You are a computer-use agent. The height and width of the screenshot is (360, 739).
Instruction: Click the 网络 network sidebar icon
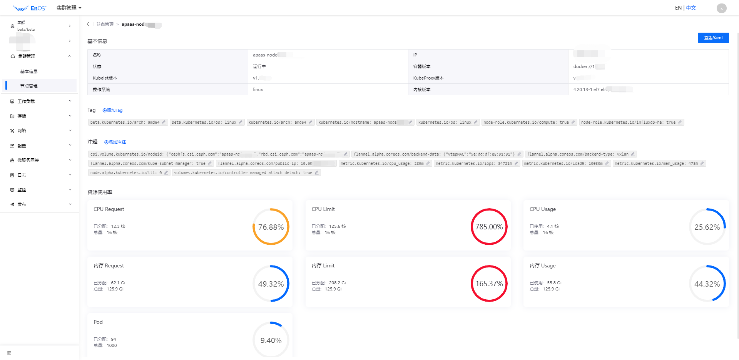pyautogui.click(x=11, y=130)
